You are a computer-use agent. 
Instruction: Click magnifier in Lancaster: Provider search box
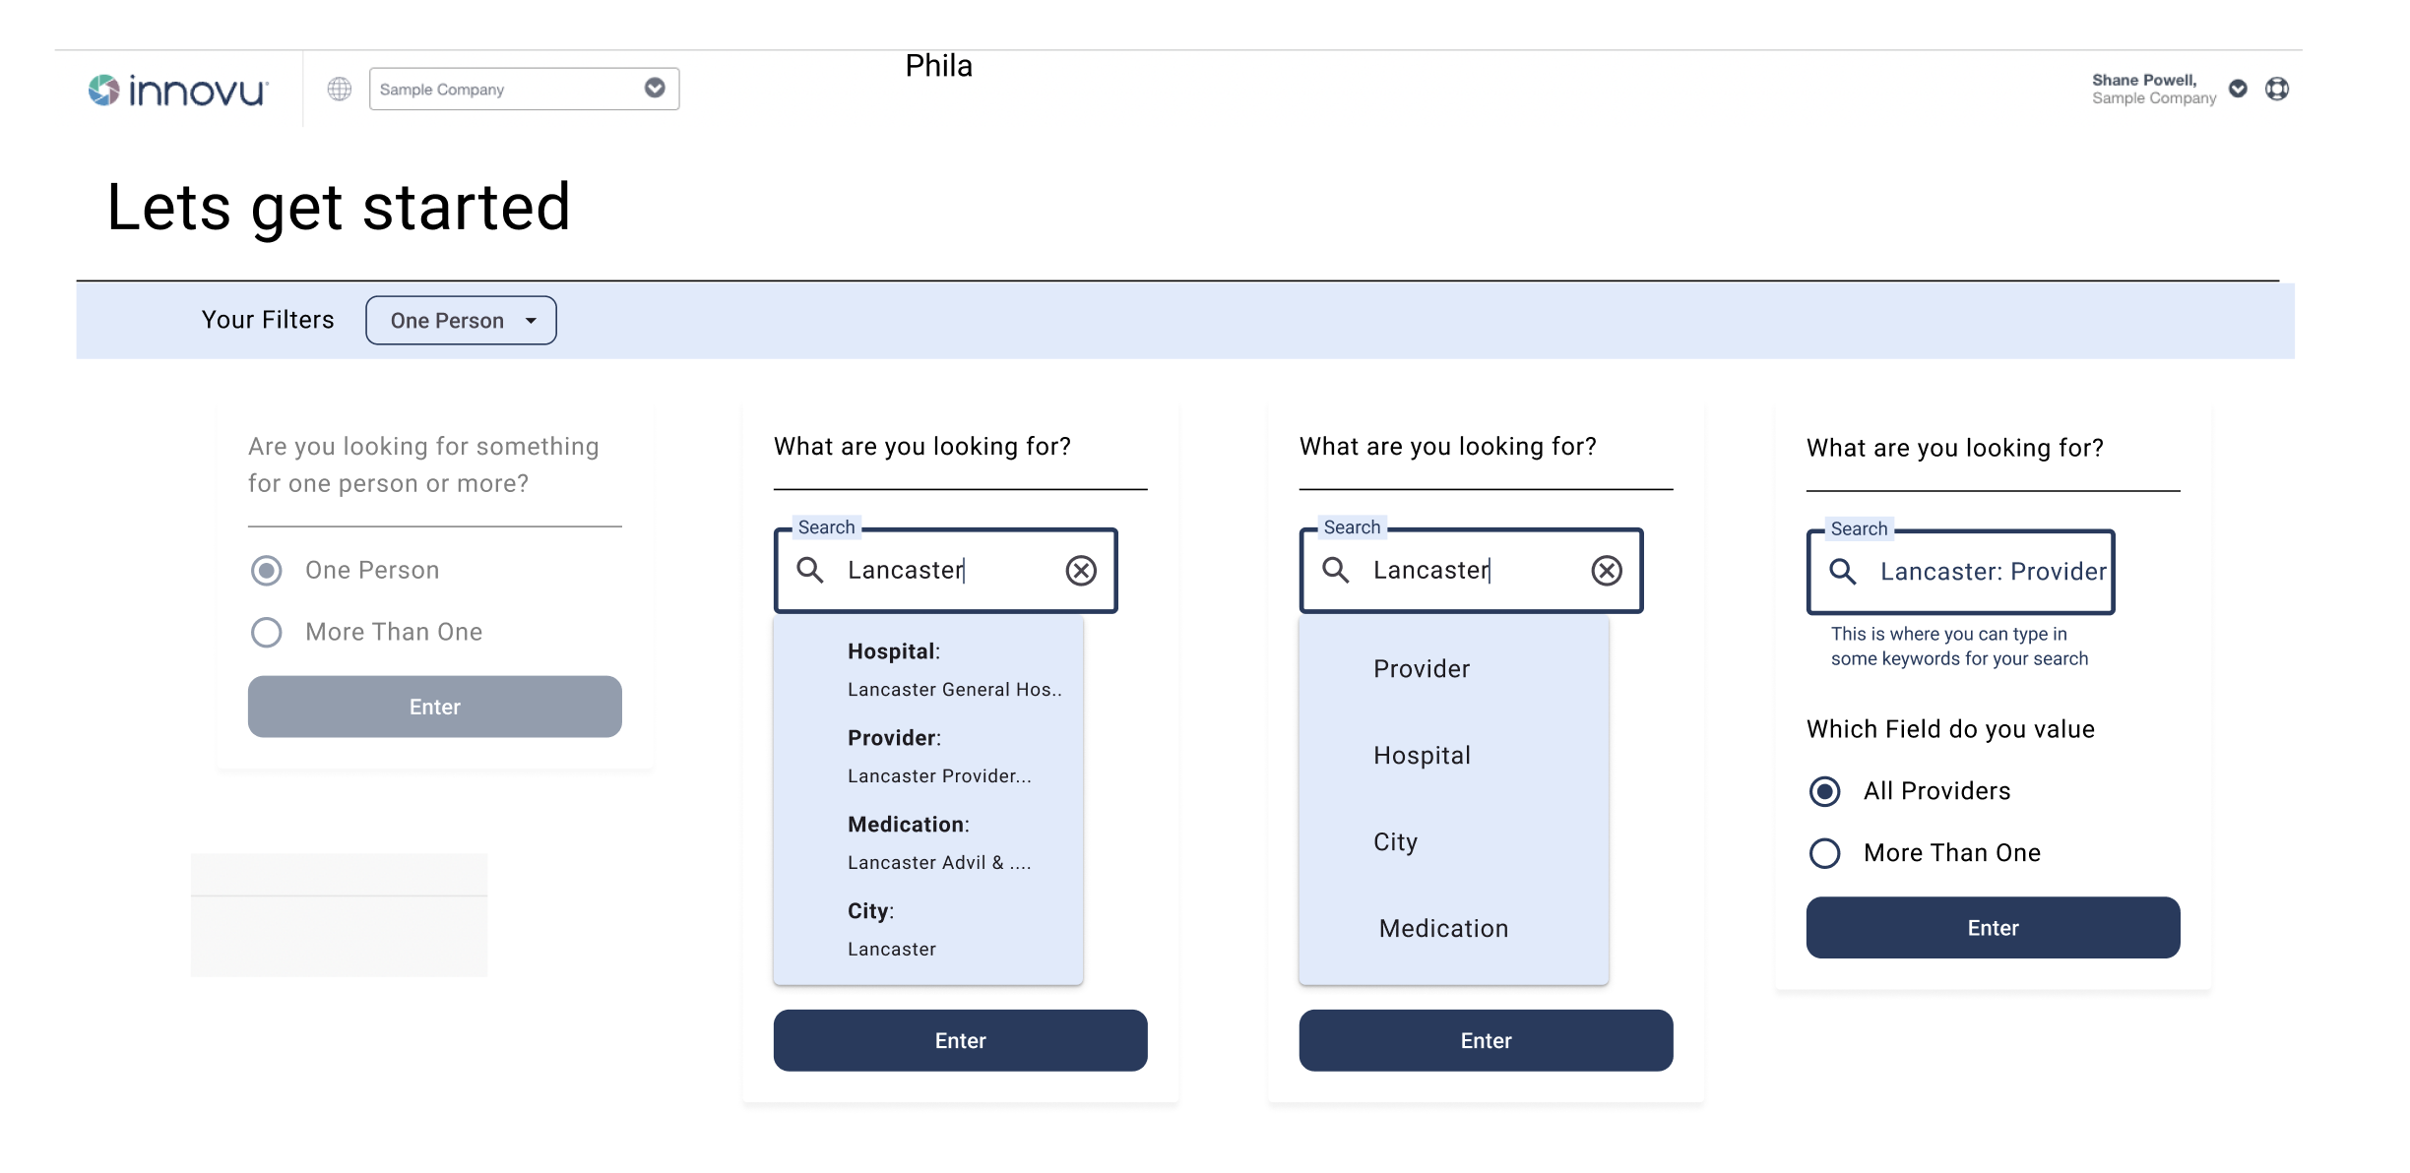tap(1843, 572)
